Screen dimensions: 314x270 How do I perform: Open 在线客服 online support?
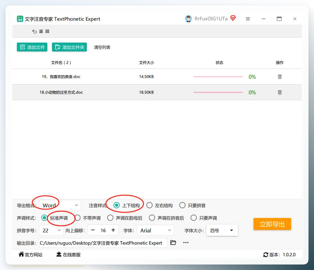69,254
